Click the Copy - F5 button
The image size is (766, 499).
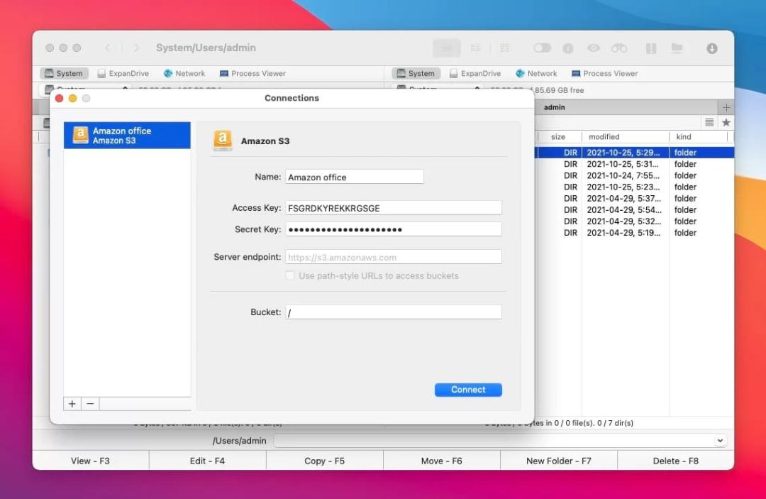pos(325,461)
